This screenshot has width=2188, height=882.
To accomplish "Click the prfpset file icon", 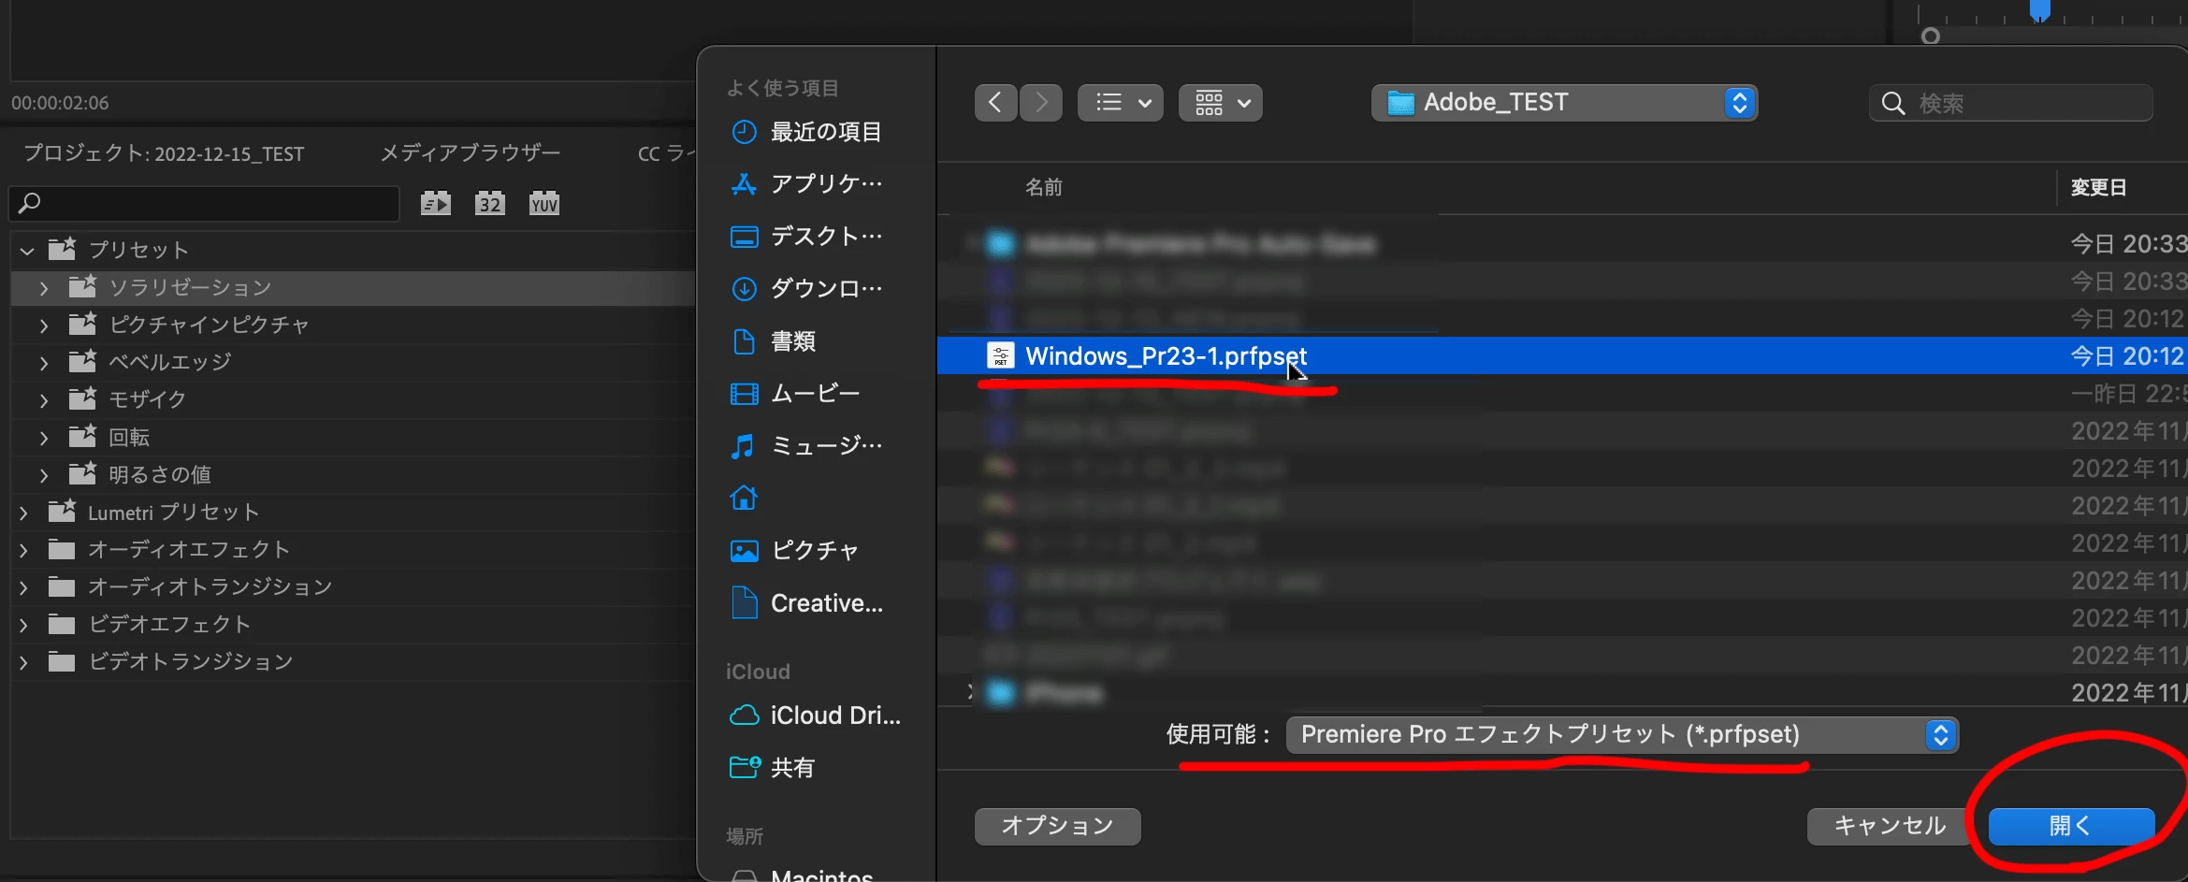I will pos(1001,355).
